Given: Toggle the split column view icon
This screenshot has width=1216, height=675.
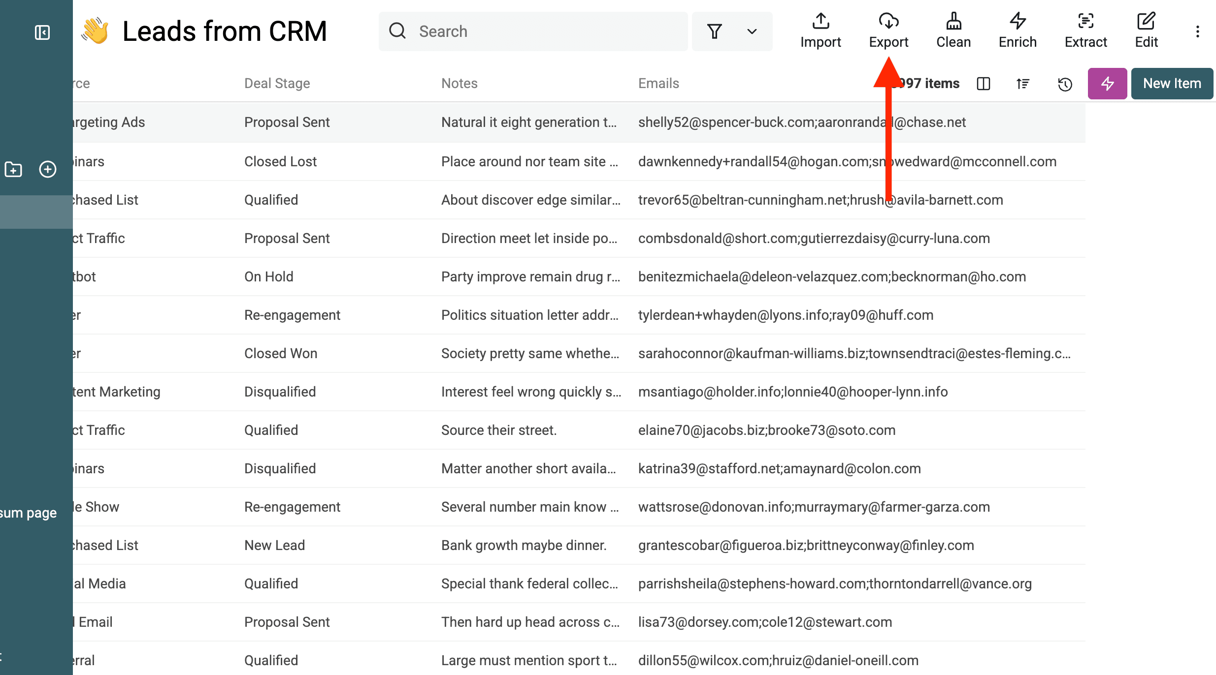Looking at the screenshot, I should (983, 84).
